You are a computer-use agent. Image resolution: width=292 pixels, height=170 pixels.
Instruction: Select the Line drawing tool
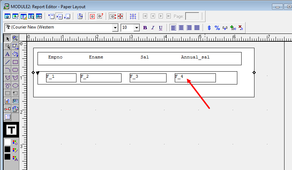pyautogui.click(x=8, y=62)
